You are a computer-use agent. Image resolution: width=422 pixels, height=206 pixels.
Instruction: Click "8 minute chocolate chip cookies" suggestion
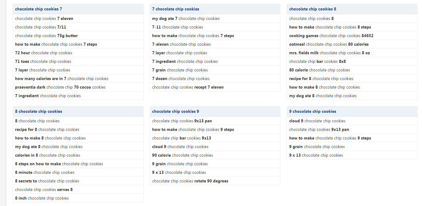(x=45, y=173)
